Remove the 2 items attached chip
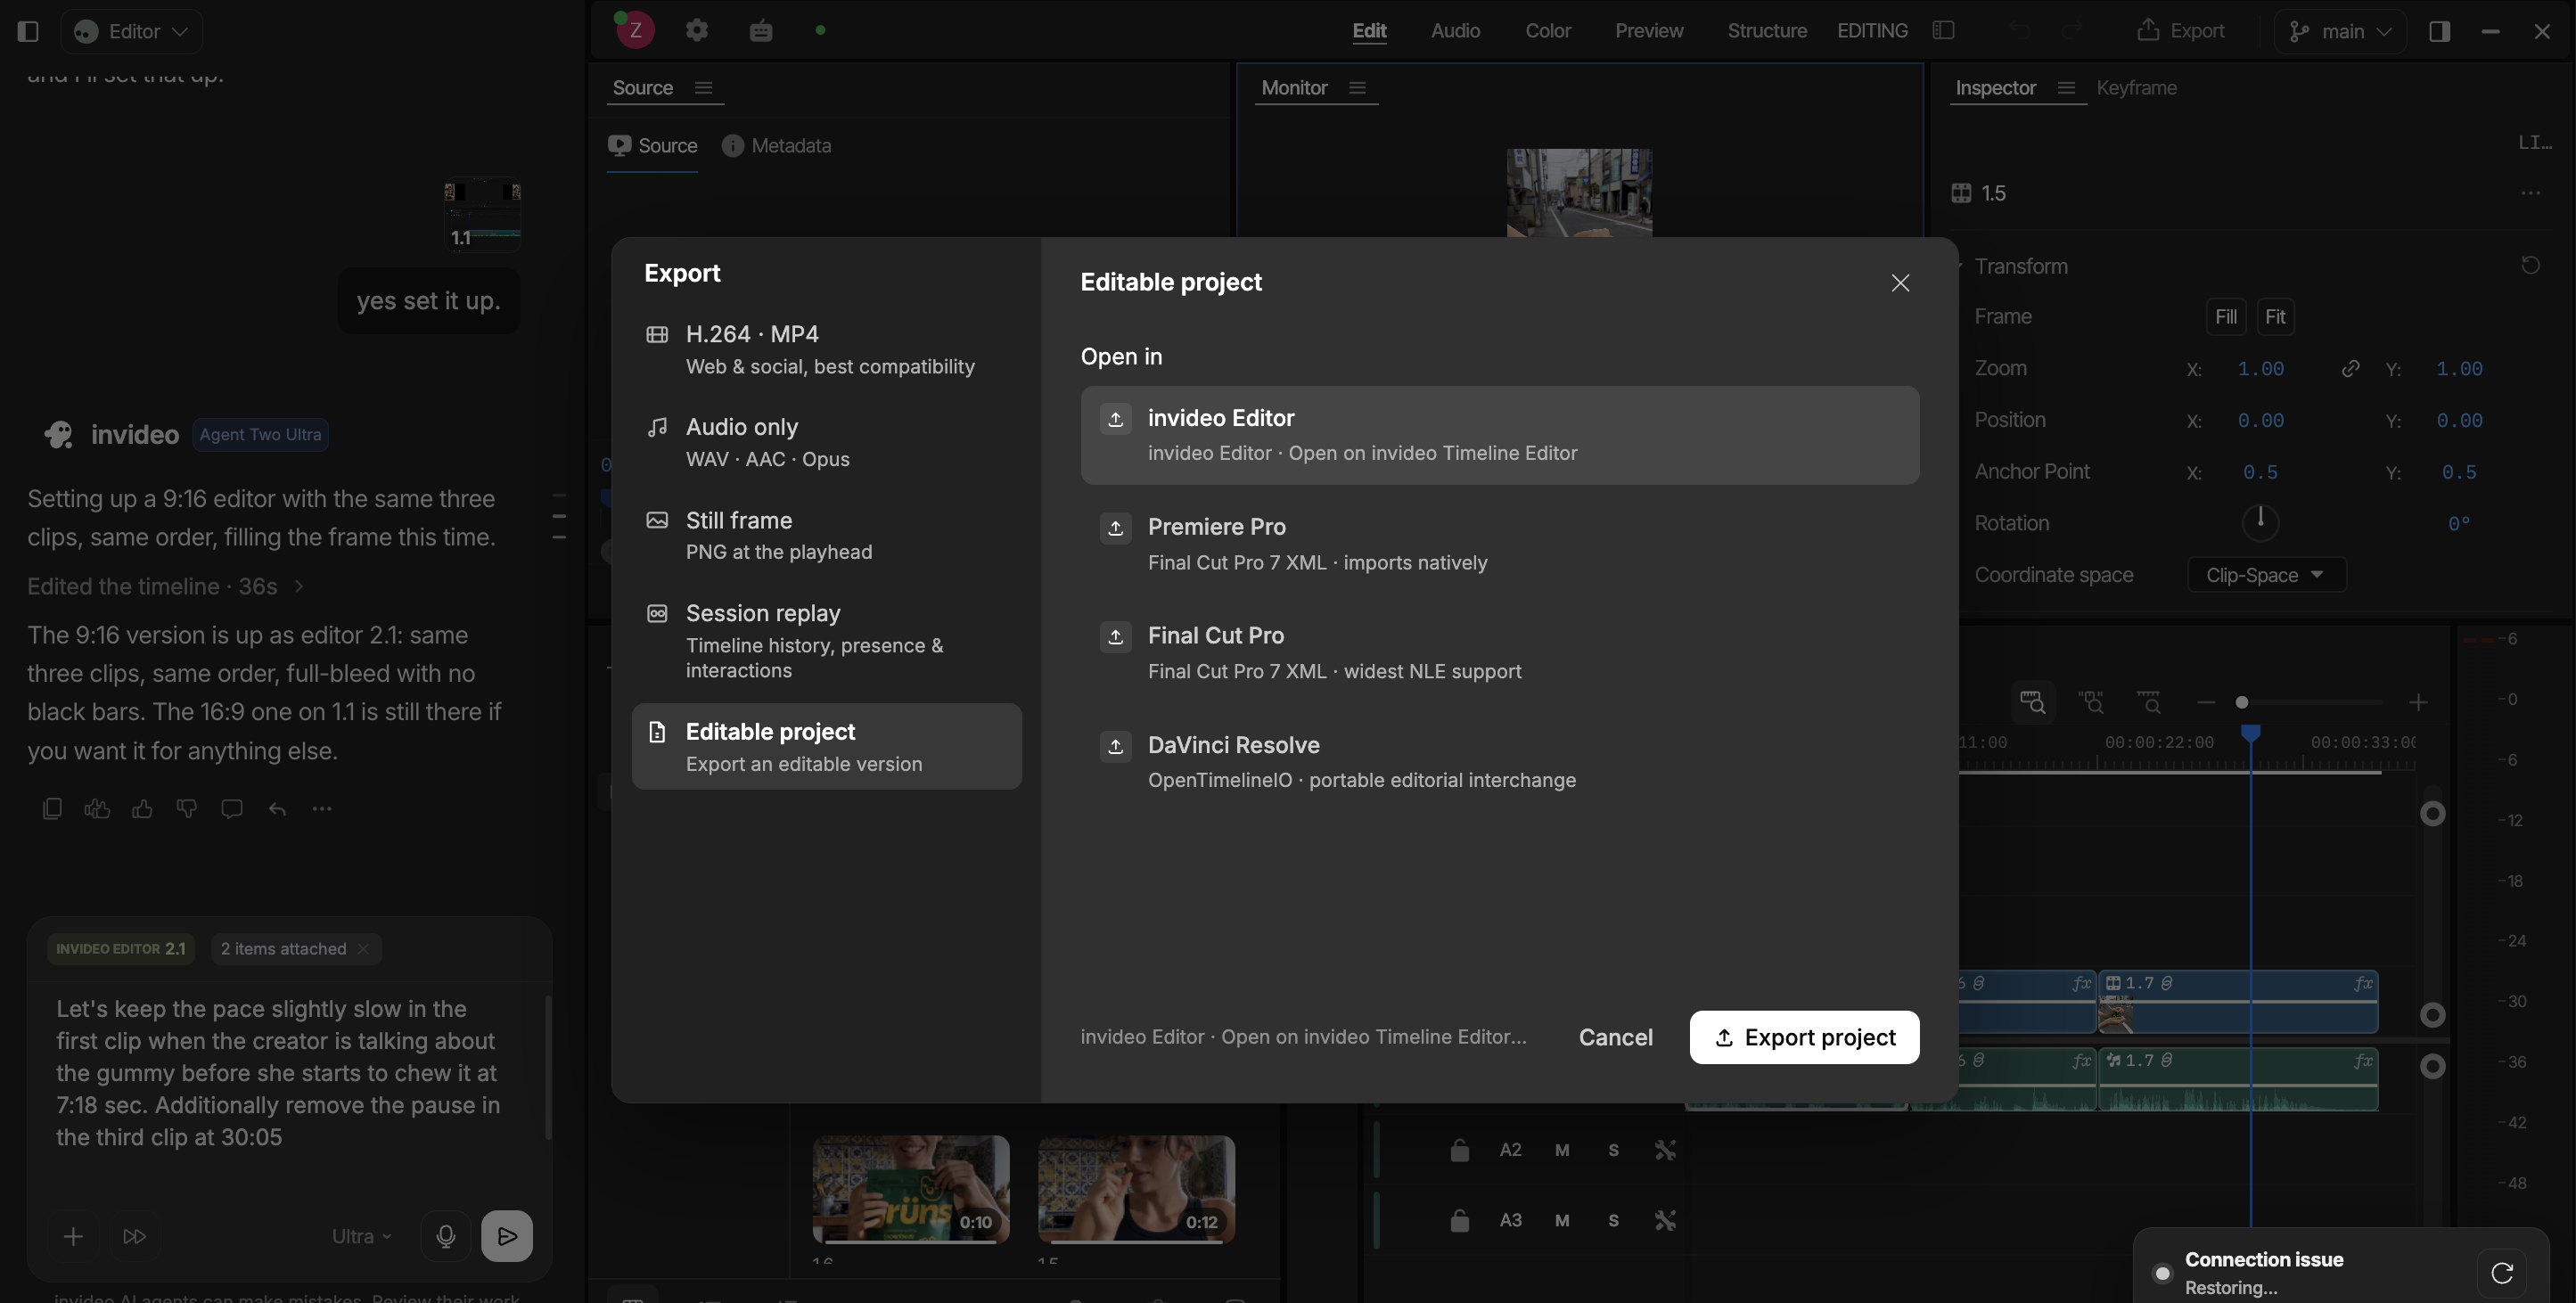 [x=364, y=949]
